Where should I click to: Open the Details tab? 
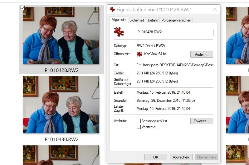(153, 20)
